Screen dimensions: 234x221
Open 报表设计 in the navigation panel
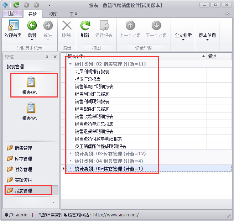pyautogui.click(x=31, y=111)
